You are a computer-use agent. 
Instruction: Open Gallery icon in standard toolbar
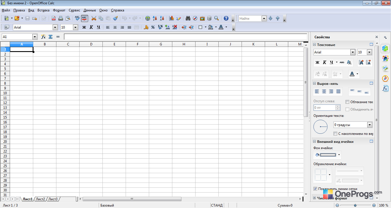[x=202, y=18]
